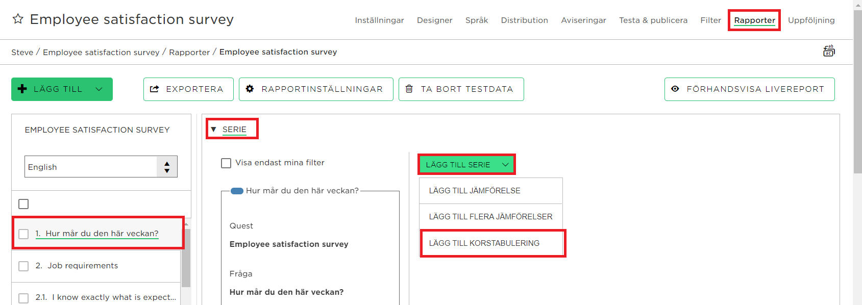Image resolution: width=862 pixels, height=305 pixels.
Task: Open the English language dropdown
Action: 101,167
